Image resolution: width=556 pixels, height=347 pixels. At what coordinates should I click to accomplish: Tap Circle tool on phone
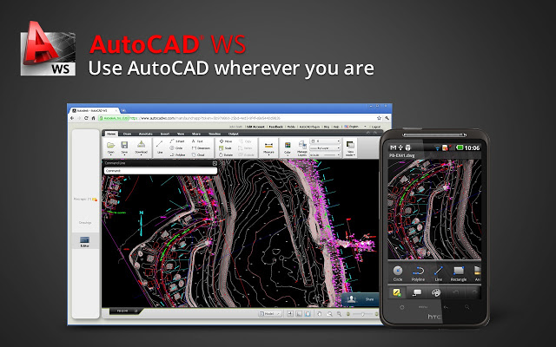[x=398, y=273]
